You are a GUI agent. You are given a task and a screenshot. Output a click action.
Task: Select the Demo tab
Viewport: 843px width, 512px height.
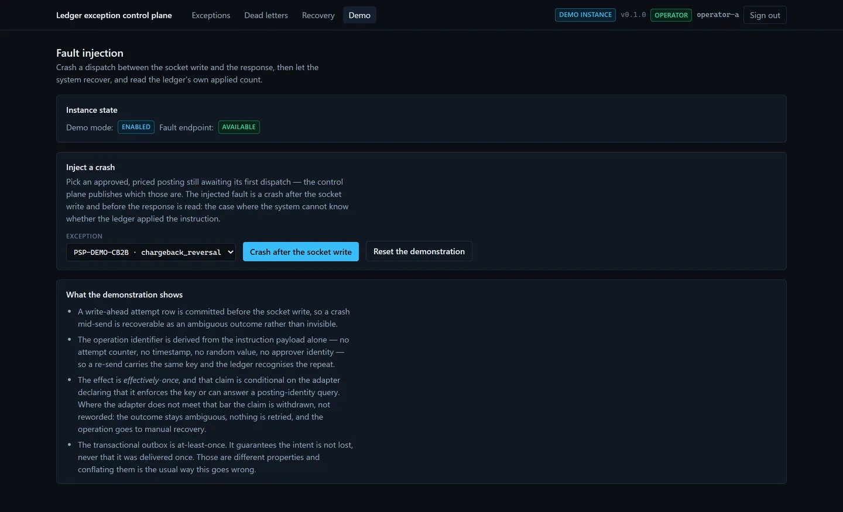pyautogui.click(x=359, y=15)
